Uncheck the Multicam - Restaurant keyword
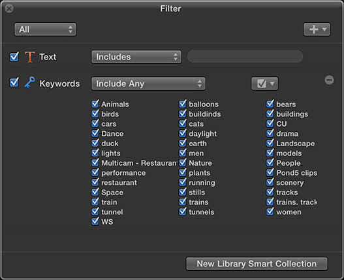Screen dimensions: 344x280 pos(95,163)
